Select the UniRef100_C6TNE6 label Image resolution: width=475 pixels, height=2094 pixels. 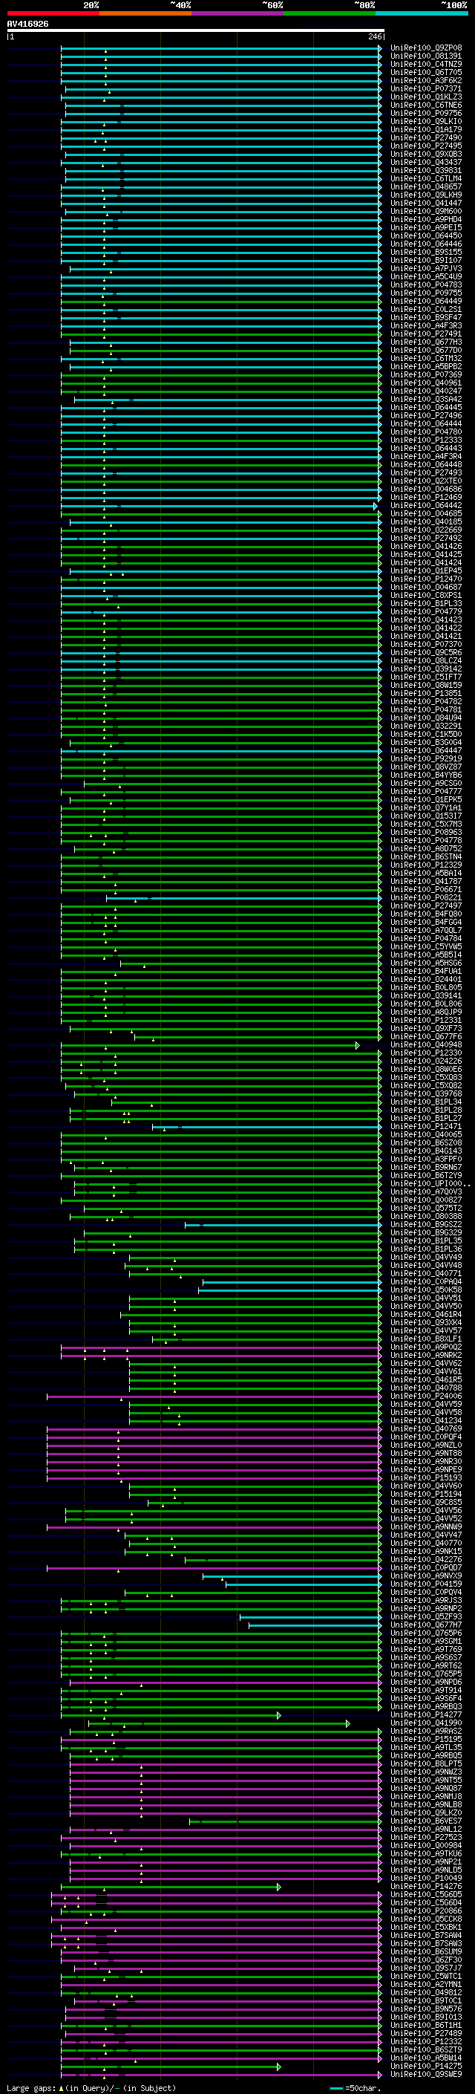point(426,105)
